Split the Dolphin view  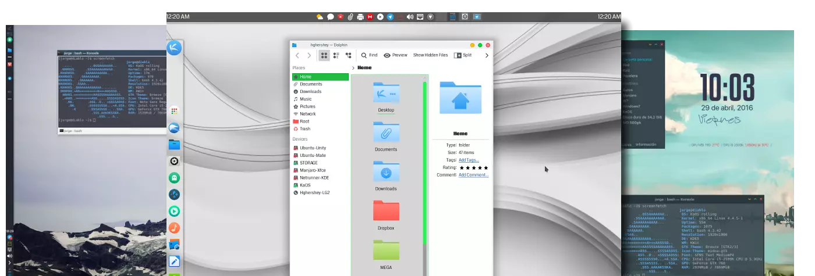[x=463, y=55]
